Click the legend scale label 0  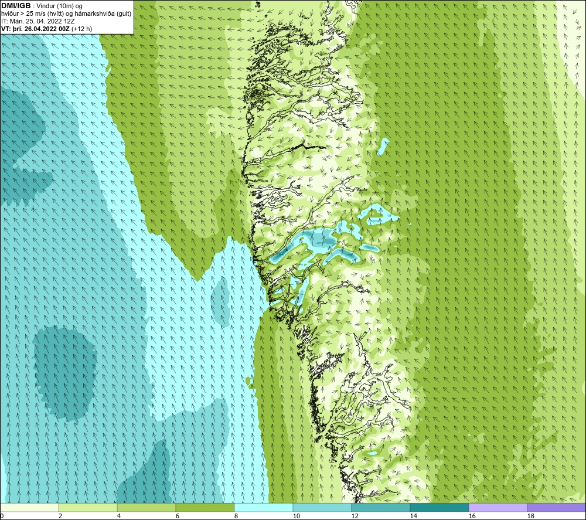point(2,516)
